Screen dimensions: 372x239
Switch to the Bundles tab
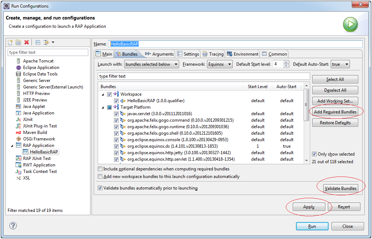click(x=126, y=54)
